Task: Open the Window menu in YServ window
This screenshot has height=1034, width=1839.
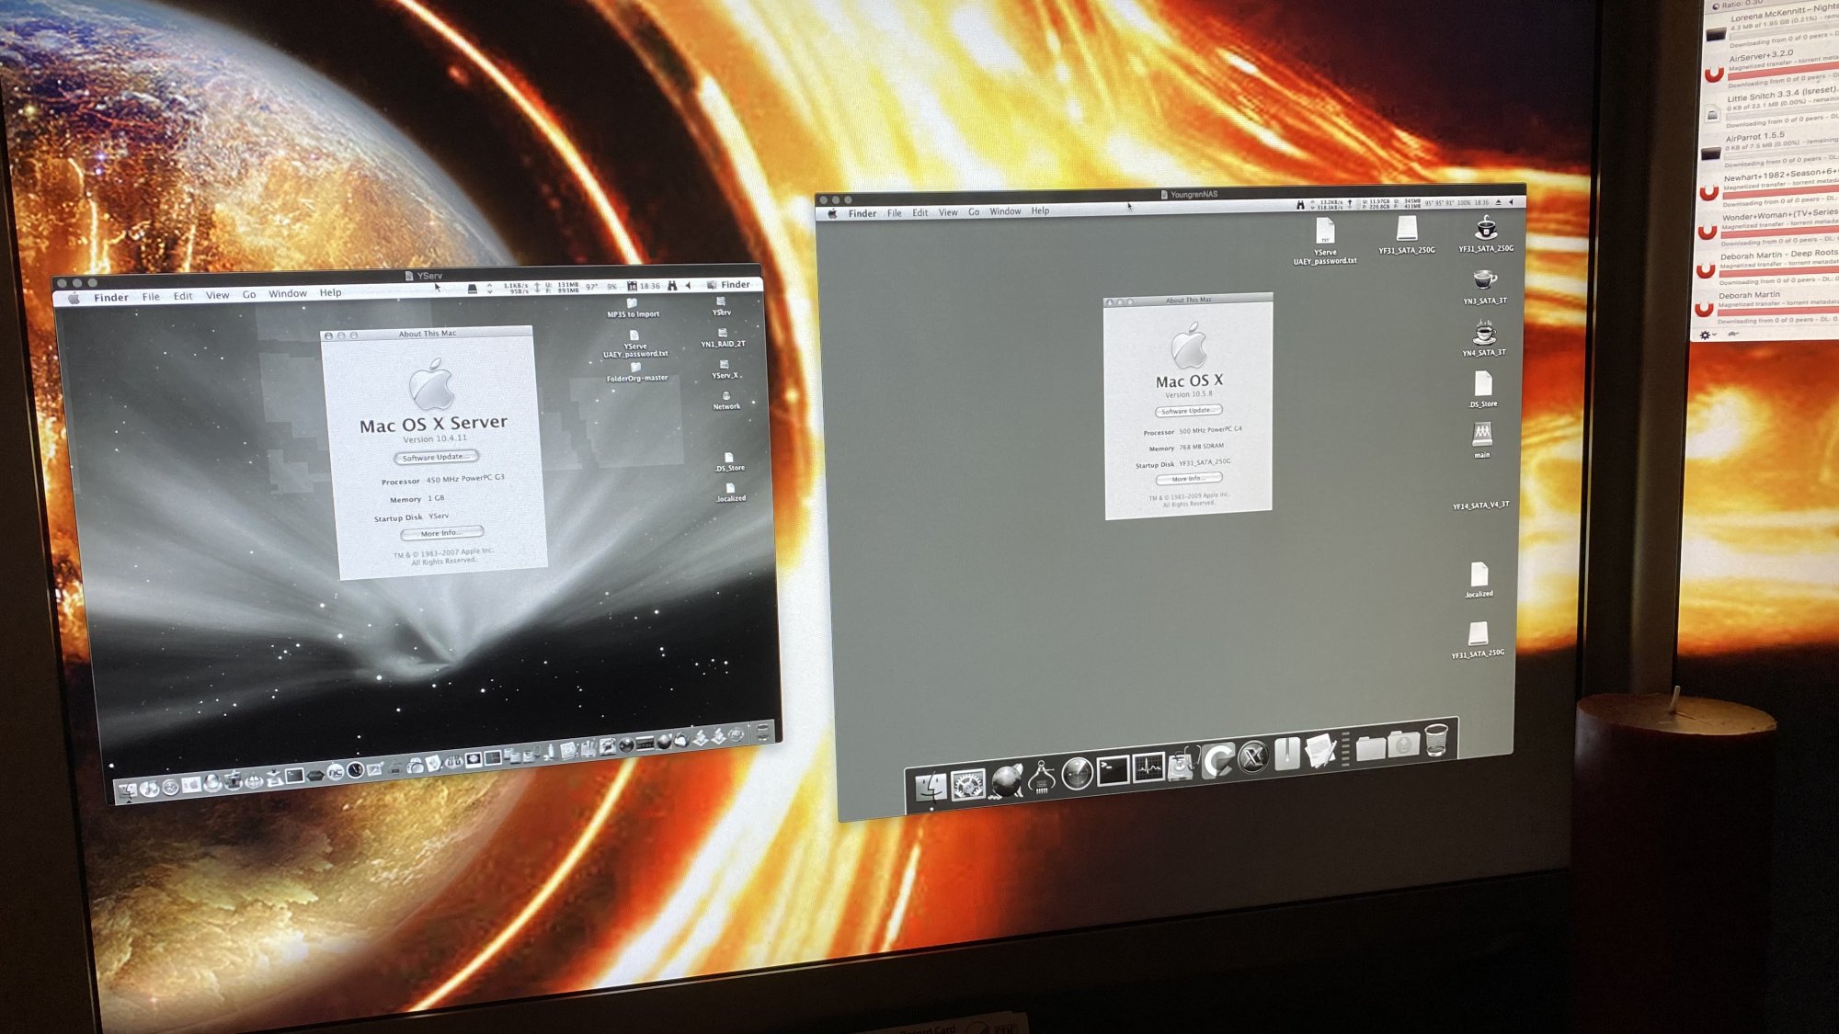Action: 288,294
